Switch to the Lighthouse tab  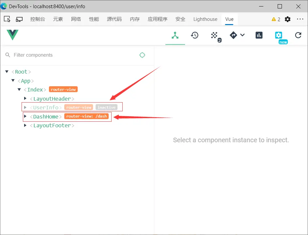pos(205,19)
